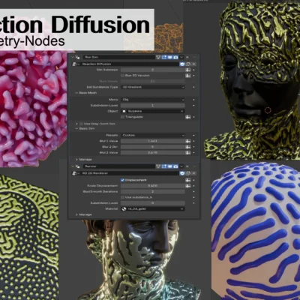Screen dimensions: 300x300
Task: Enable the Triangulate checkbox
Action: [x=122, y=117]
